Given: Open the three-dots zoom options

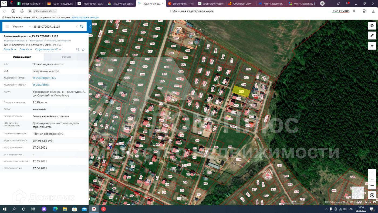Looking at the screenshot, I should coord(372,179).
